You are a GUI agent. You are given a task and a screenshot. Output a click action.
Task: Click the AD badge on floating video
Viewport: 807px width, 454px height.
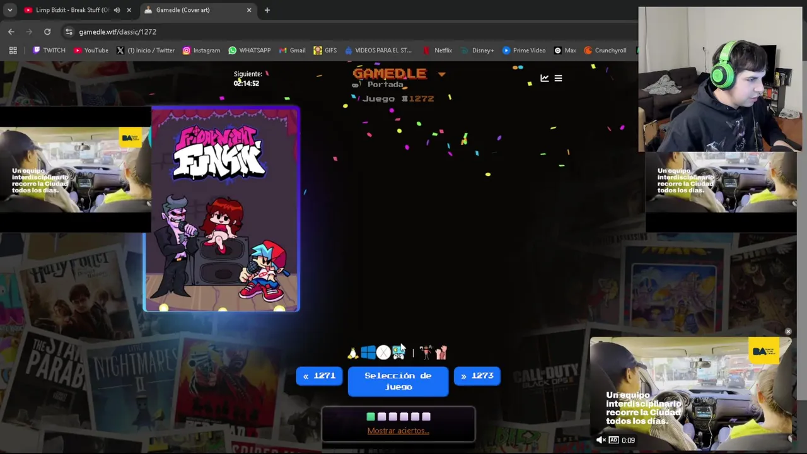coord(613,440)
